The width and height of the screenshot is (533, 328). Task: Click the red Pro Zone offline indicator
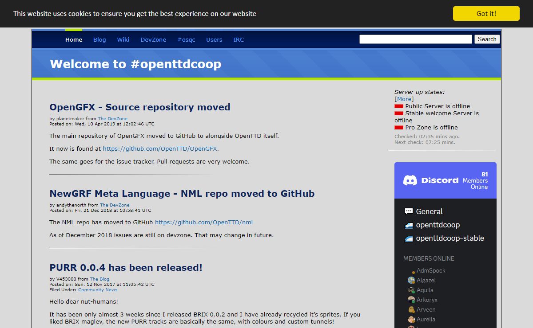pyautogui.click(x=399, y=128)
